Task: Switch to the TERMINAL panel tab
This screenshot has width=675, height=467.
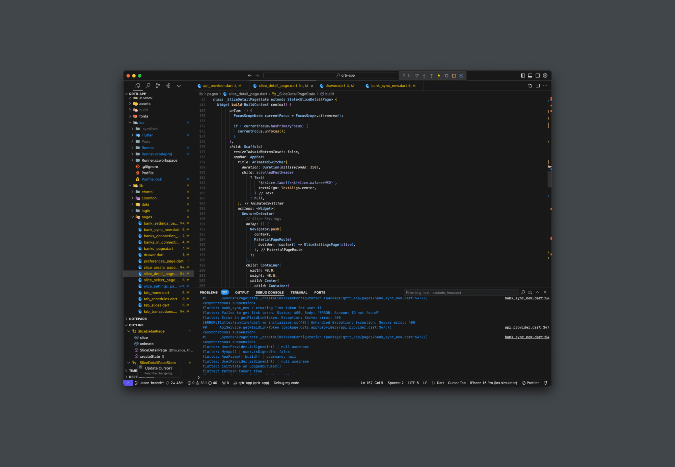Action: (299, 293)
